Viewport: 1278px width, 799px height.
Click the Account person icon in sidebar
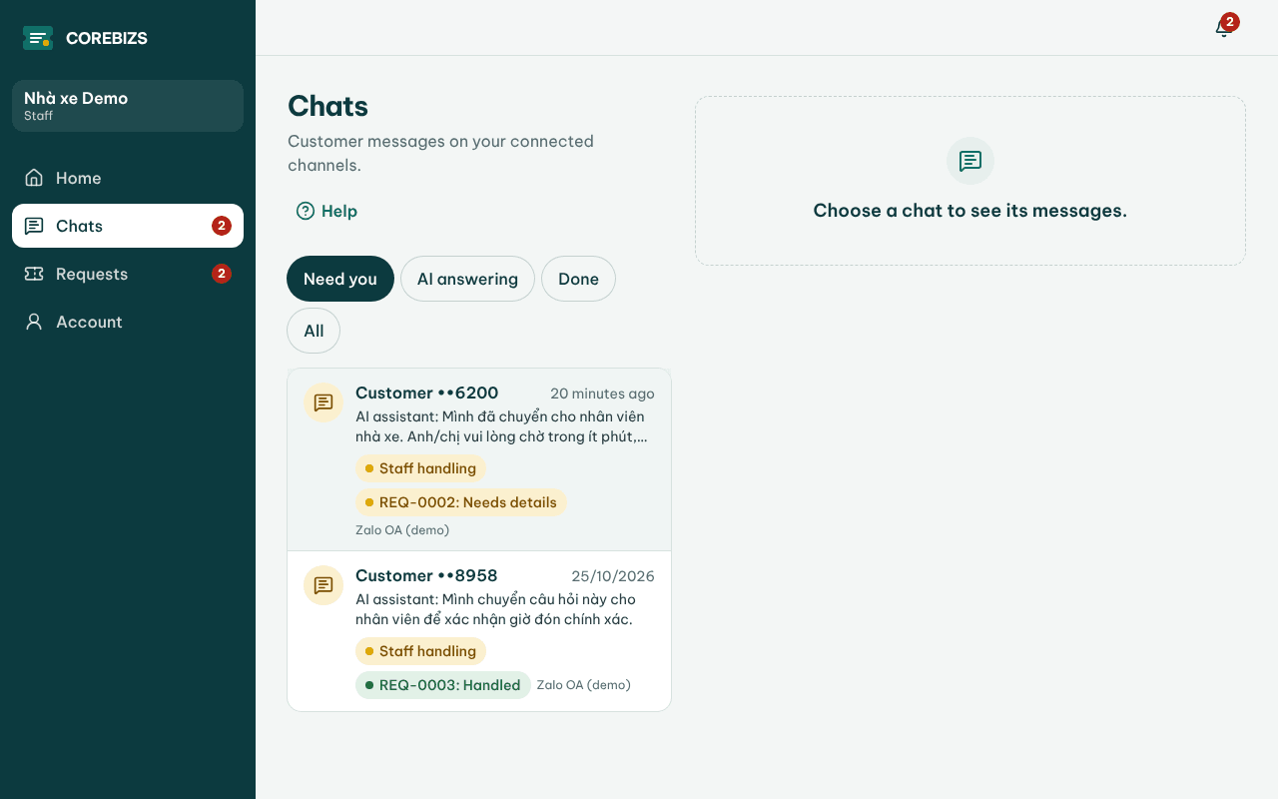(x=34, y=322)
